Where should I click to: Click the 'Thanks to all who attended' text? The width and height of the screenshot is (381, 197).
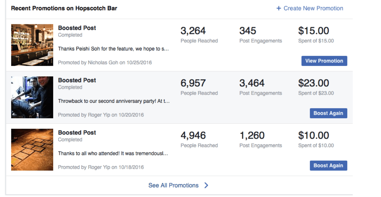[113, 153]
